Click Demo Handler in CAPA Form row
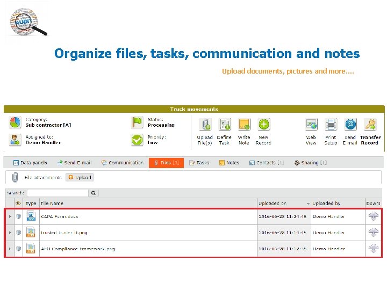The image size is (387, 290). click(x=329, y=216)
